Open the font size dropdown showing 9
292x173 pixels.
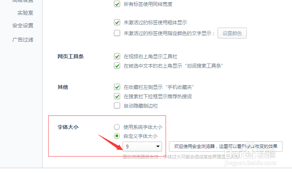[142, 146]
